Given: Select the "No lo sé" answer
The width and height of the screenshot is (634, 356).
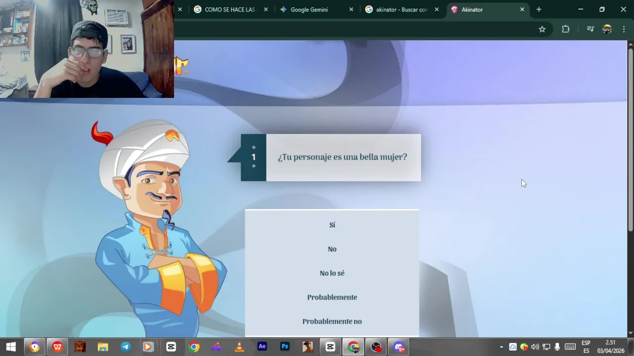Looking at the screenshot, I should (x=332, y=273).
